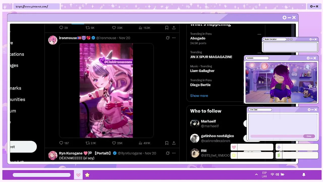
Task: Click Grok icon on ironmouse tweet
Action: (168, 38)
